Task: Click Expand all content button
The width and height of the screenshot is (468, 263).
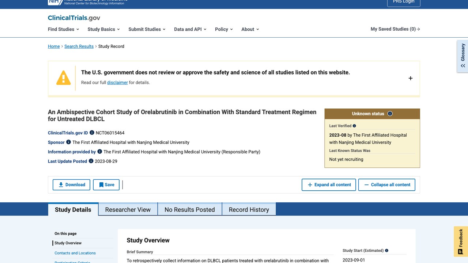Action: coord(329,185)
